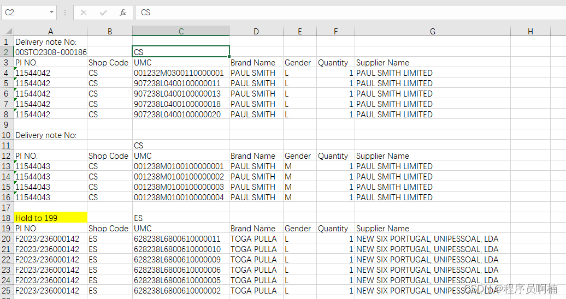
Task: Select PI number F2023/236000142 in row 25
Action: point(48,291)
